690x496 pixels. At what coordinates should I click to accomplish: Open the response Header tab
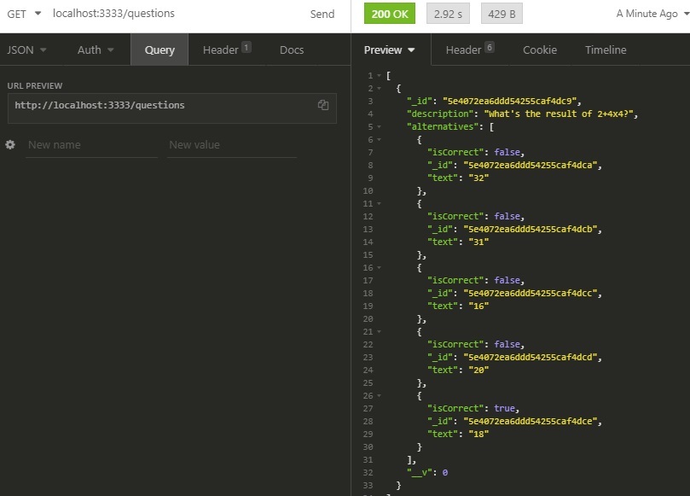(470, 50)
